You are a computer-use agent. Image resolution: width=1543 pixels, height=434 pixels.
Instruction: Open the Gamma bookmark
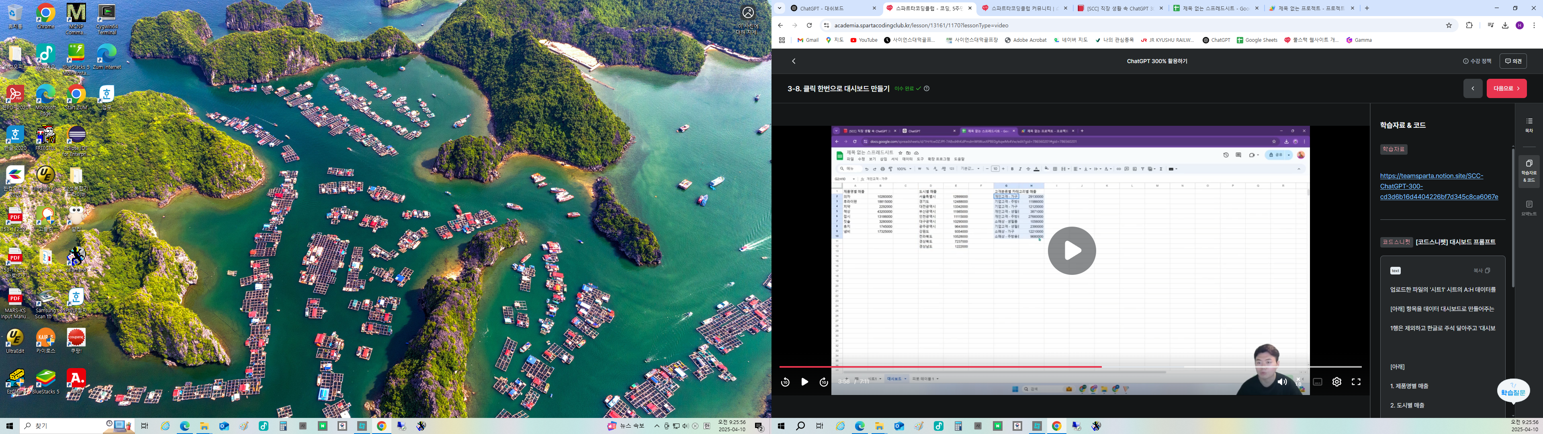tap(1359, 40)
